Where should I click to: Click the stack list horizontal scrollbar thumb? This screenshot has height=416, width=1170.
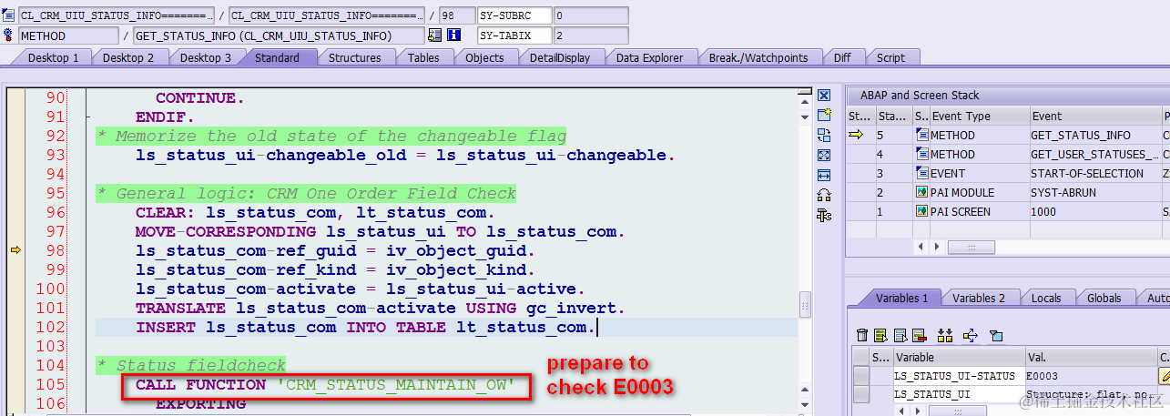tap(971, 247)
